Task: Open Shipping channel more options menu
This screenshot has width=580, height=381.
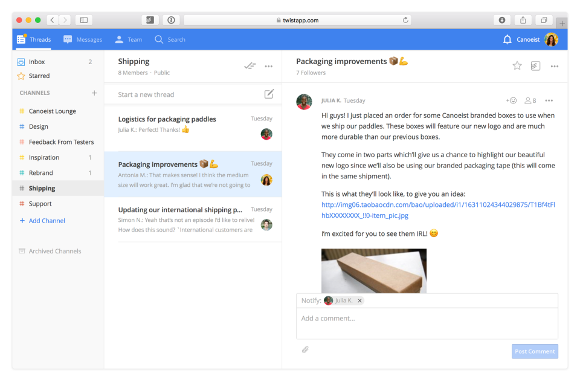Action: [x=269, y=66]
